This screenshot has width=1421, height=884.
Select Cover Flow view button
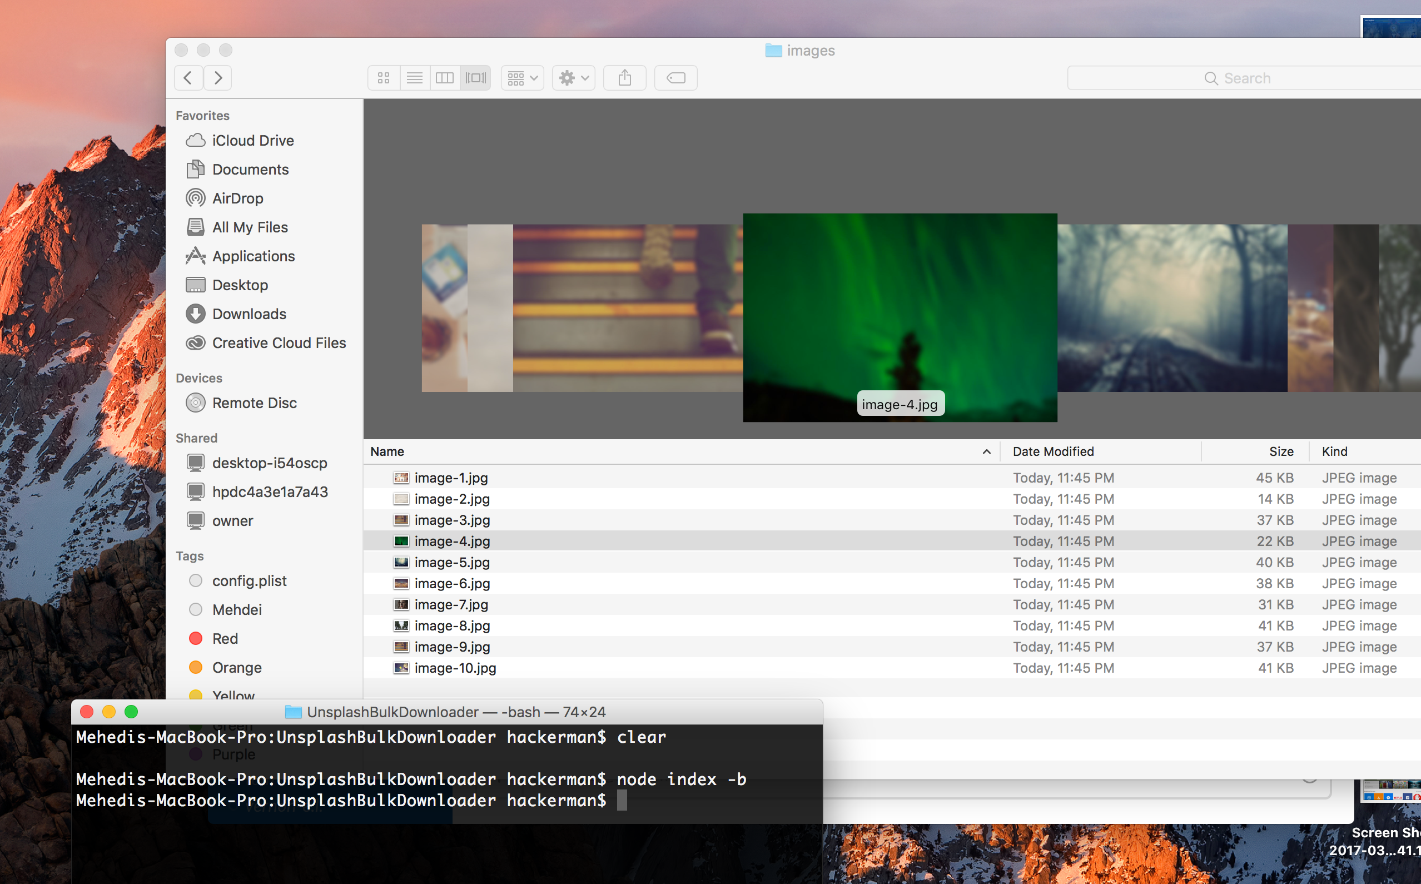coord(475,78)
